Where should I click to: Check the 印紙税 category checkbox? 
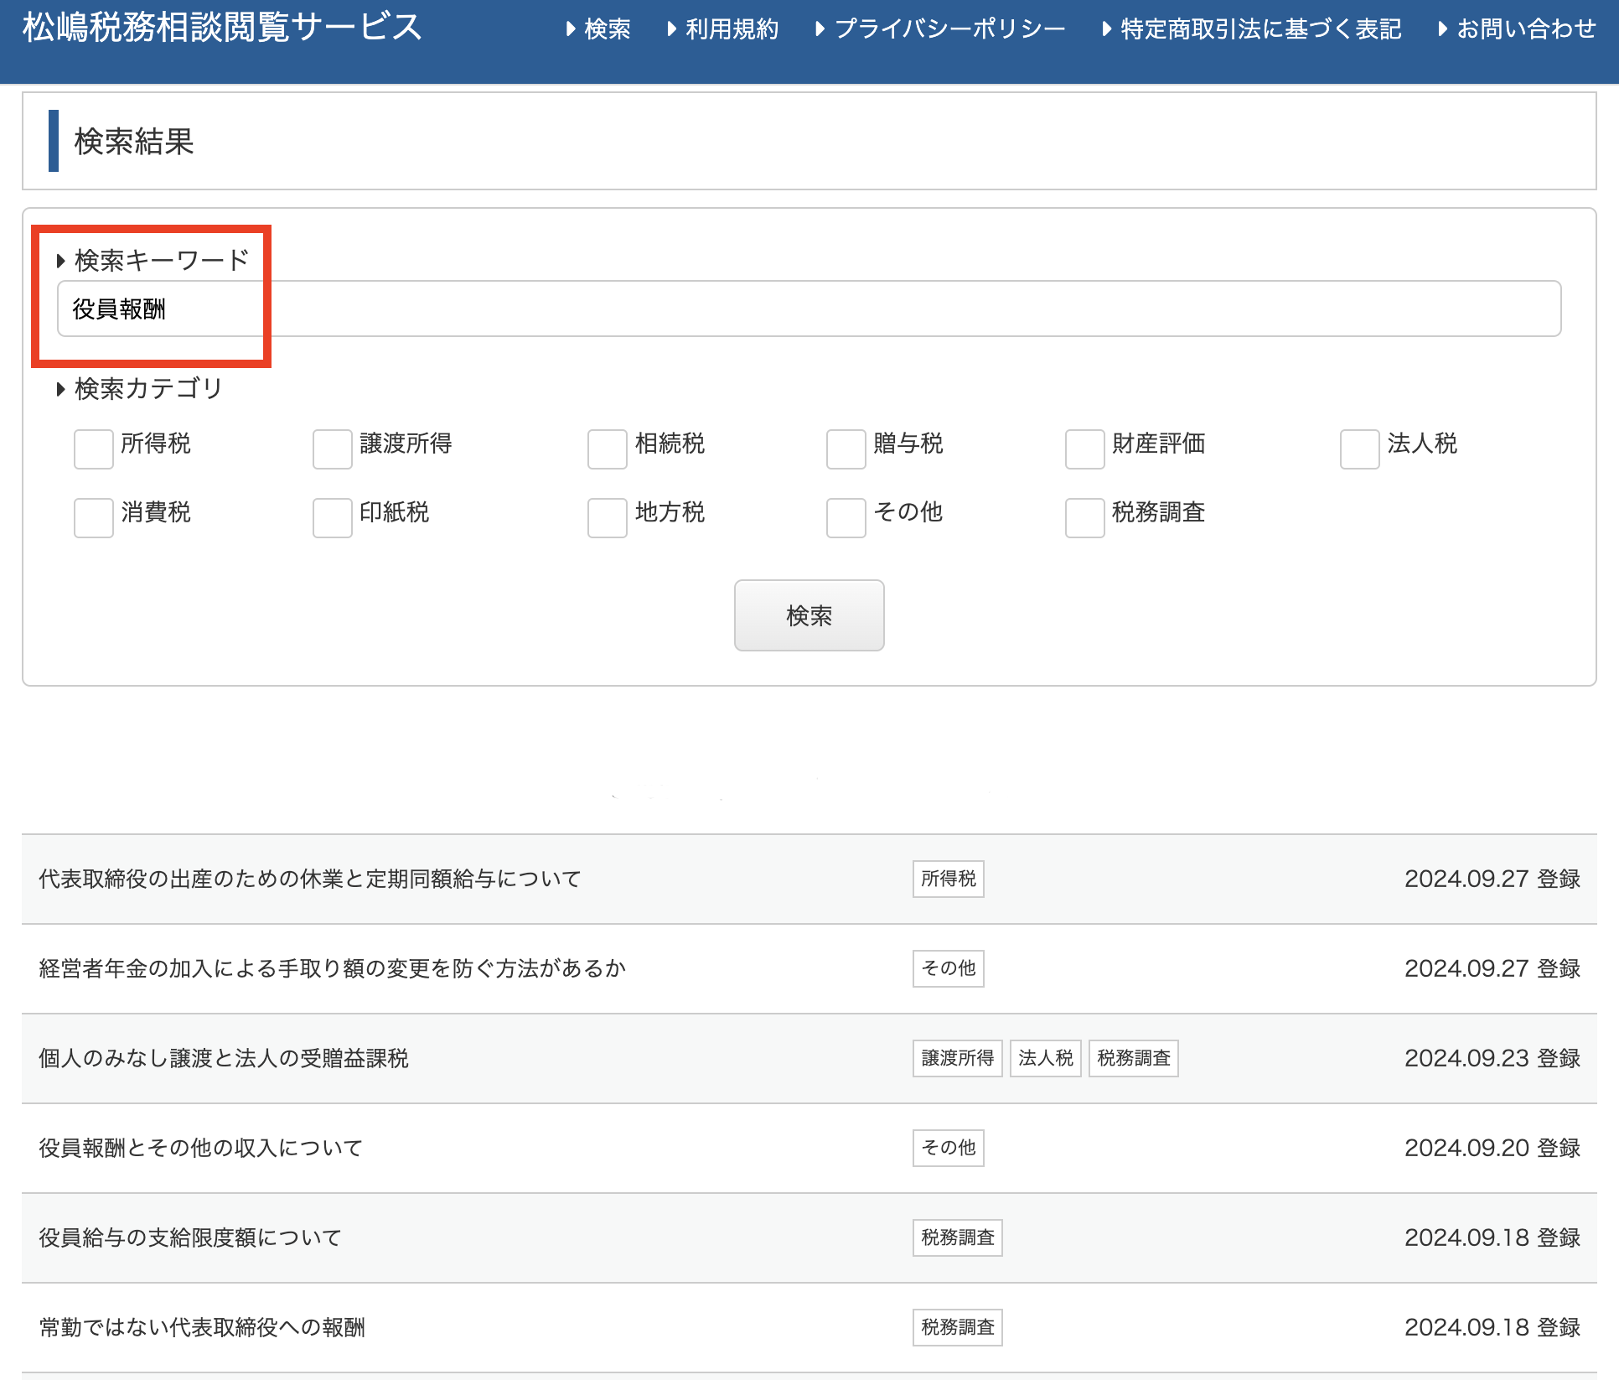point(333,517)
